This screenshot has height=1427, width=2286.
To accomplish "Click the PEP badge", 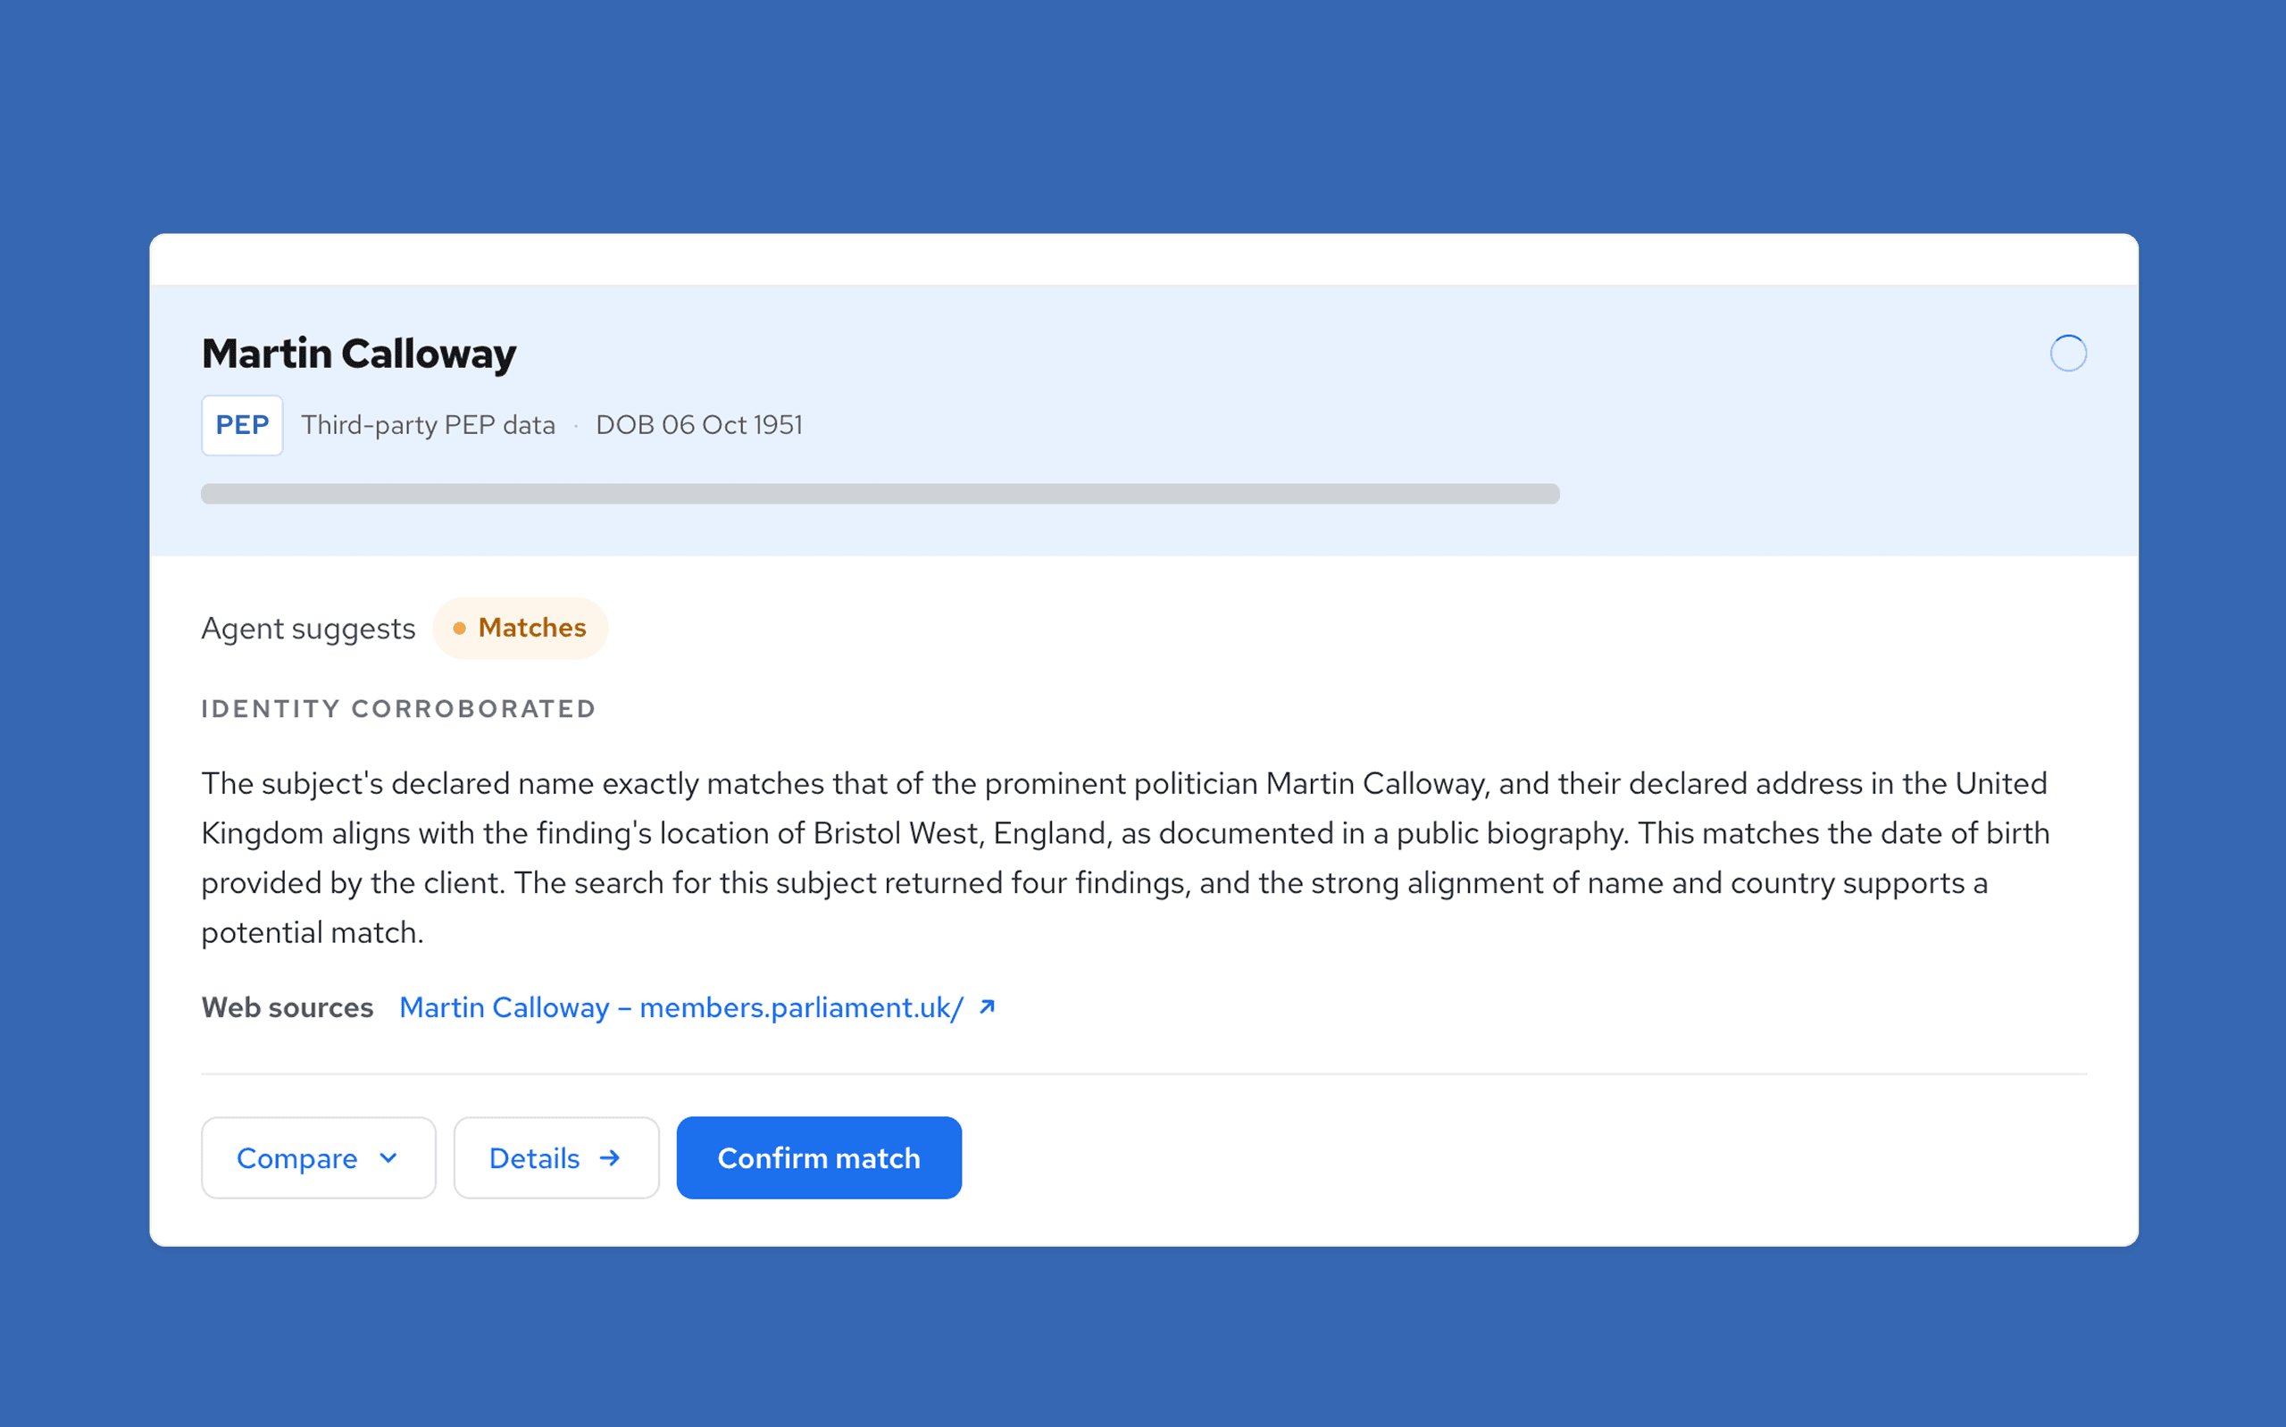I will tap(241, 425).
